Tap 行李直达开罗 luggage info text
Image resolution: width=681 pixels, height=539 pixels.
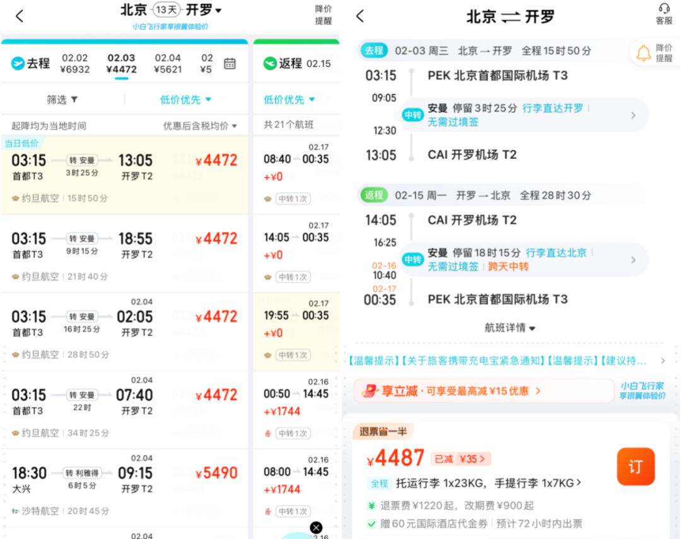pyautogui.click(x=552, y=108)
